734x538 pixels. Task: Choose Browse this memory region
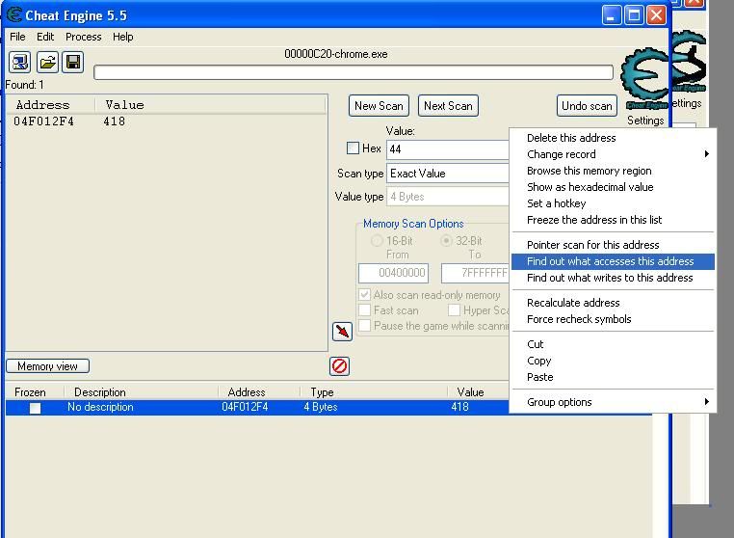coord(614,171)
